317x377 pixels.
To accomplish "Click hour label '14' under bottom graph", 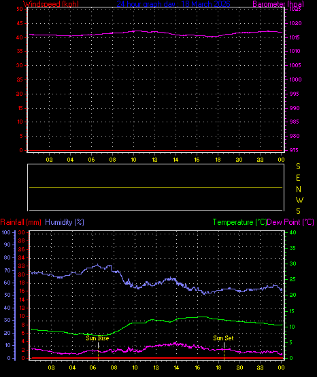I will point(176,367).
